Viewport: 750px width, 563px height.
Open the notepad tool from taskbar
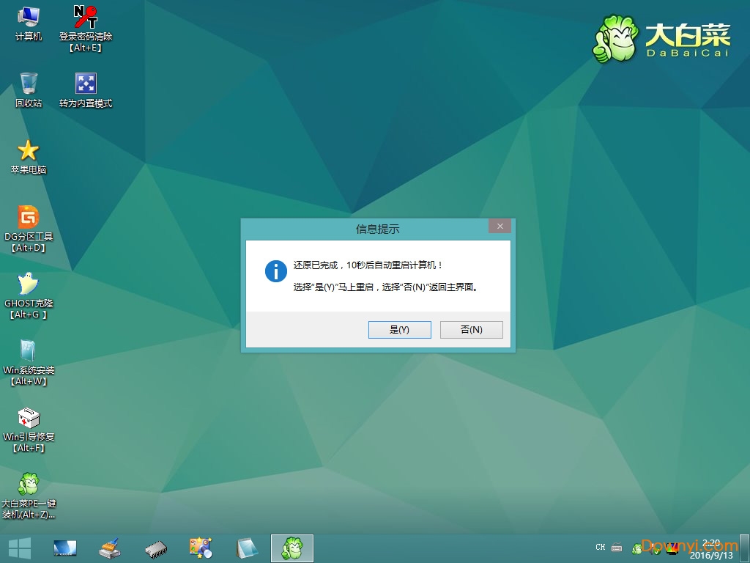click(246, 548)
